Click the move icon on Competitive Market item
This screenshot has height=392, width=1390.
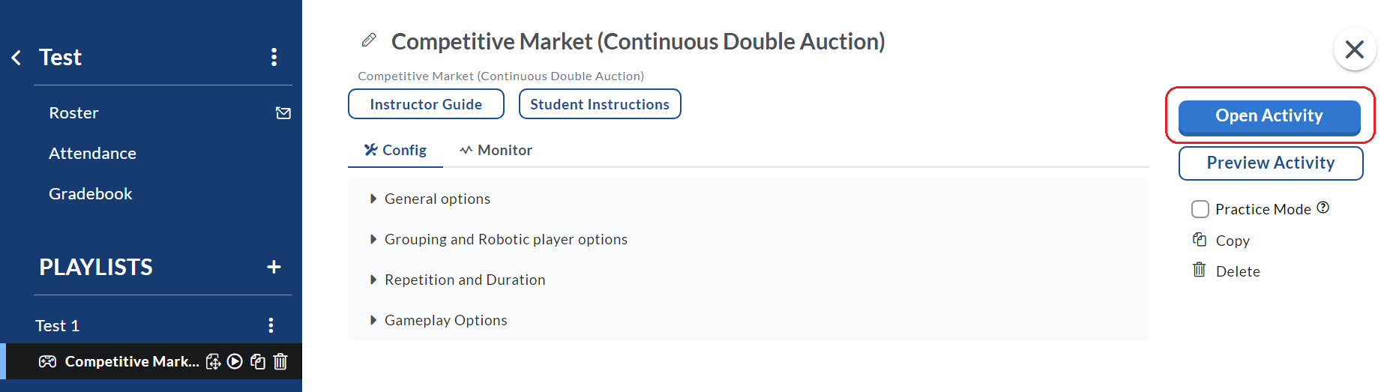click(213, 361)
